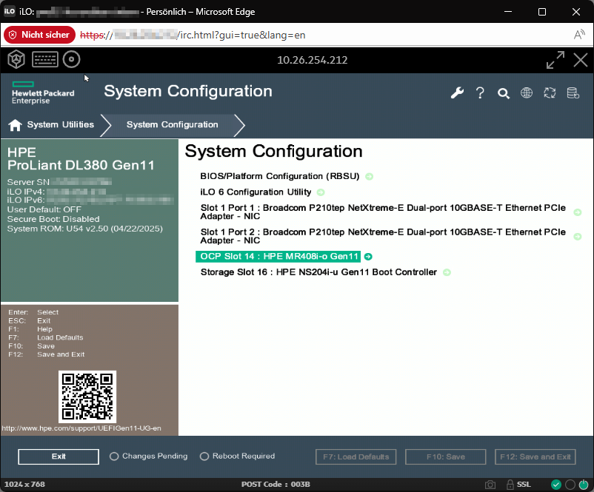Screen dimensions: 594x492
Task: Select OCP Slot 14 : HPE MR408i-o Gen11
Action: click(278, 257)
